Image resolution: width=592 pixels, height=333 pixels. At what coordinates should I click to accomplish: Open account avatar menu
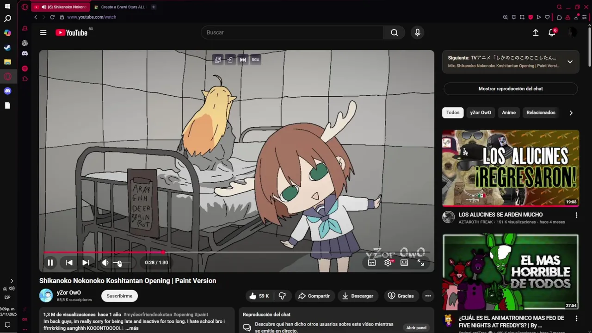pyautogui.click(x=573, y=32)
